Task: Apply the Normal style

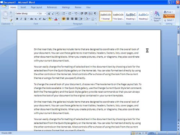Action: pos(106,16)
